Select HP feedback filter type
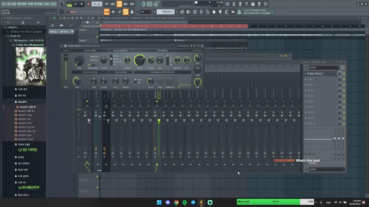This screenshot has width=369, height=207. coord(170,59)
